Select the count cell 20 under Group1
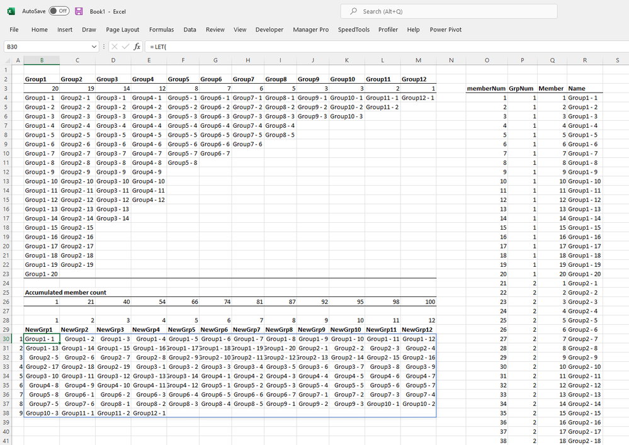The height and width of the screenshot is (445, 629). [x=42, y=88]
